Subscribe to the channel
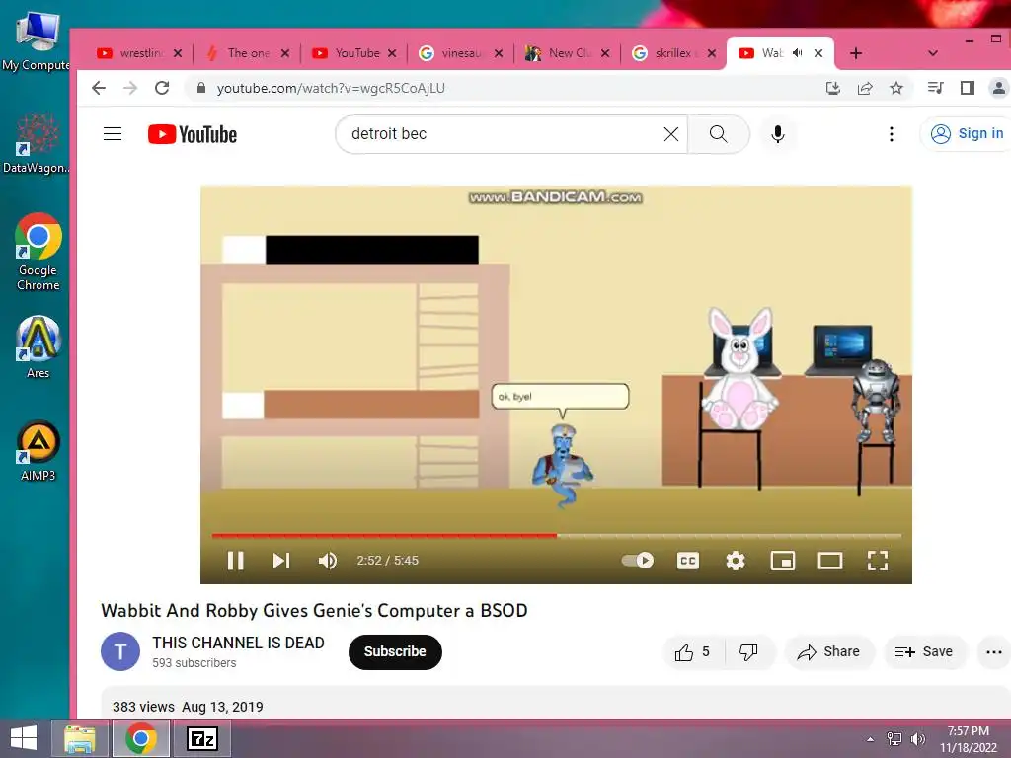This screenshot has height=758, width=1011. [x=395, y=651]
